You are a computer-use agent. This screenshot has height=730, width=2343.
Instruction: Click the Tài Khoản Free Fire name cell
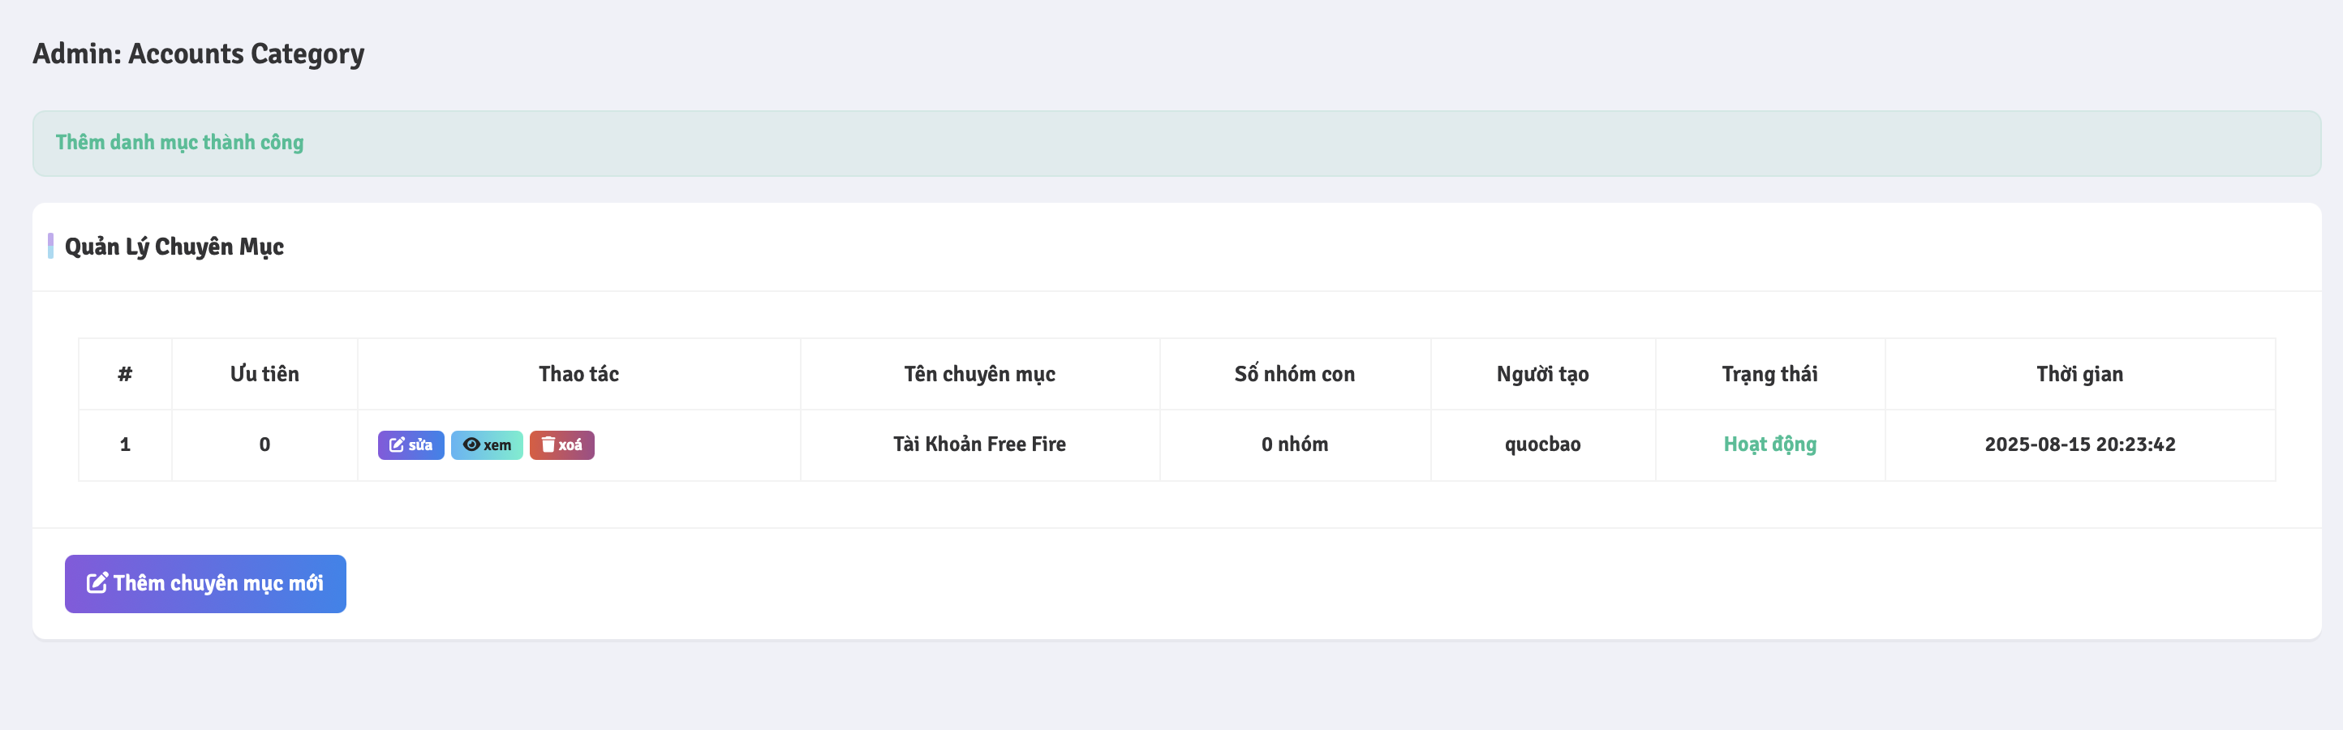click(979, 444)
